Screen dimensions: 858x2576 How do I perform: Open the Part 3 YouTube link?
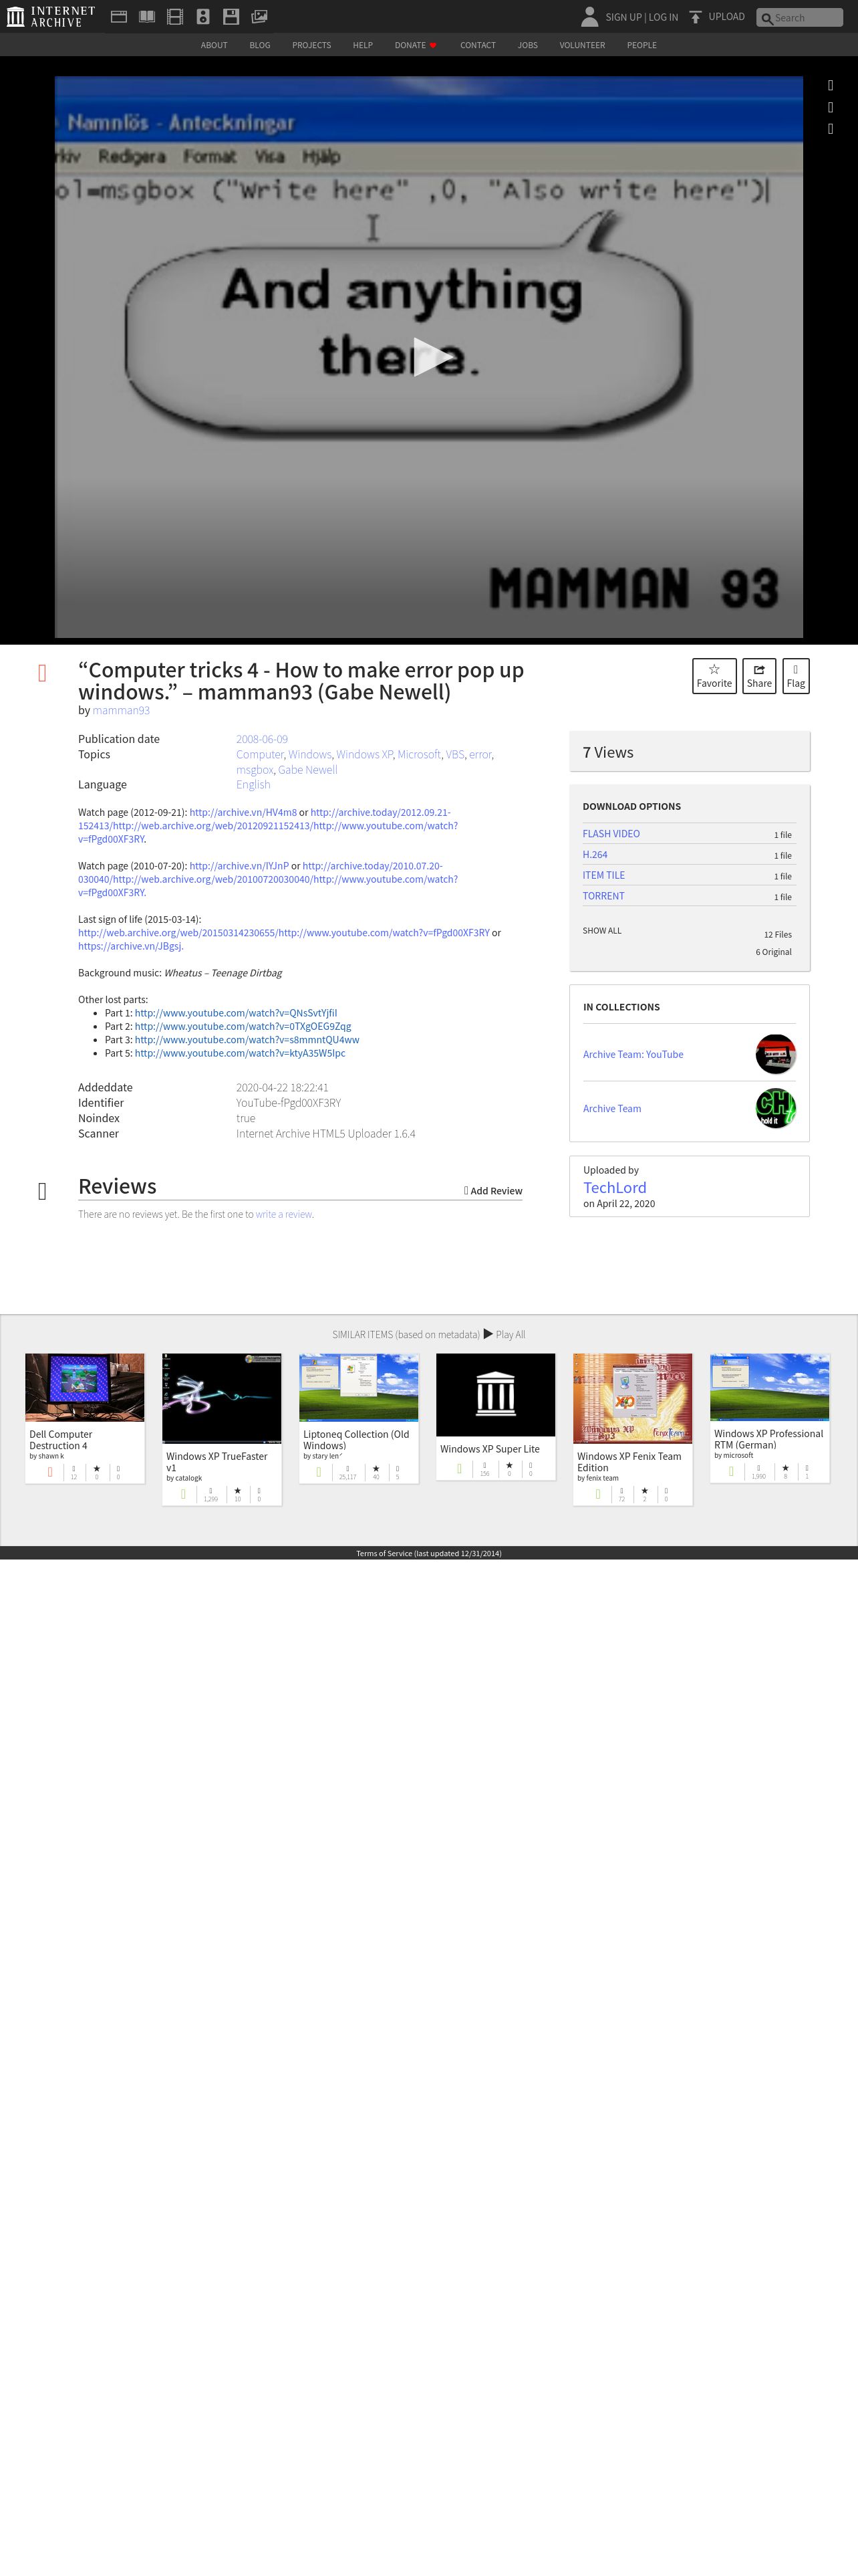point(247,1040)
